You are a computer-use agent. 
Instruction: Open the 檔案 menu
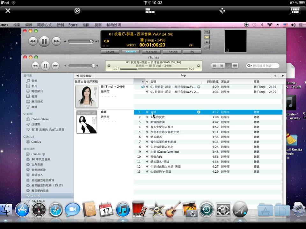click(x=17, y=25)
